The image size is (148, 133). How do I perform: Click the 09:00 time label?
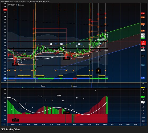click(x=105, y=124)
